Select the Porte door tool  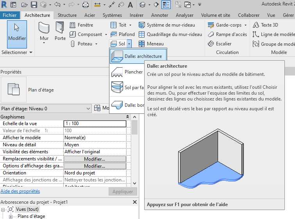60,31
